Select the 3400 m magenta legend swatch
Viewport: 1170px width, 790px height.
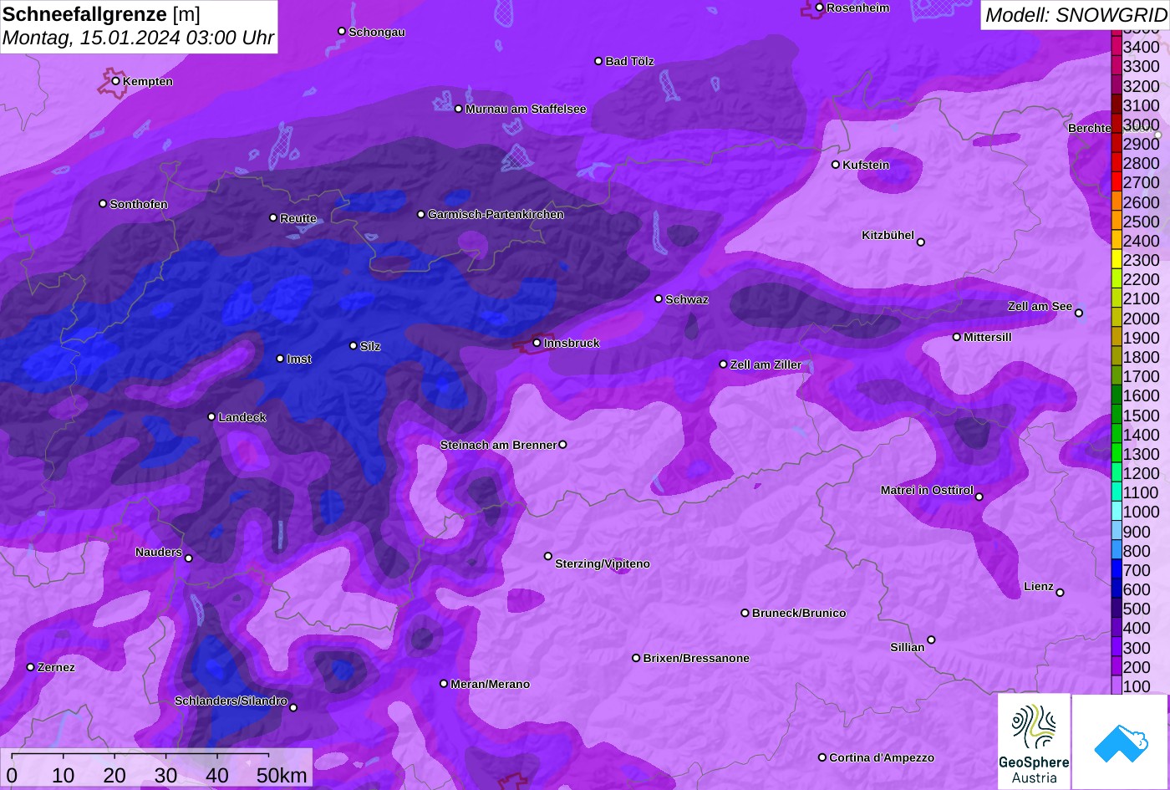1117,47
